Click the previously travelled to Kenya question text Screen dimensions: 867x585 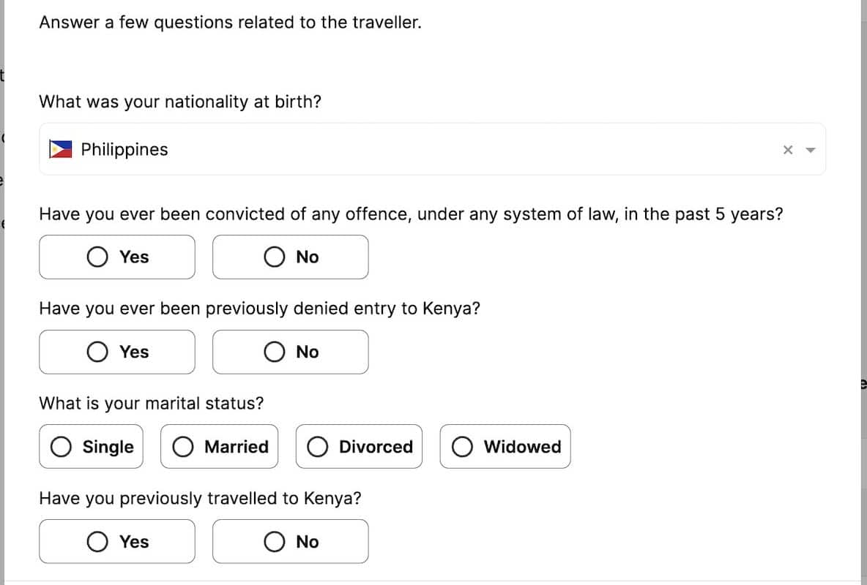200,499
